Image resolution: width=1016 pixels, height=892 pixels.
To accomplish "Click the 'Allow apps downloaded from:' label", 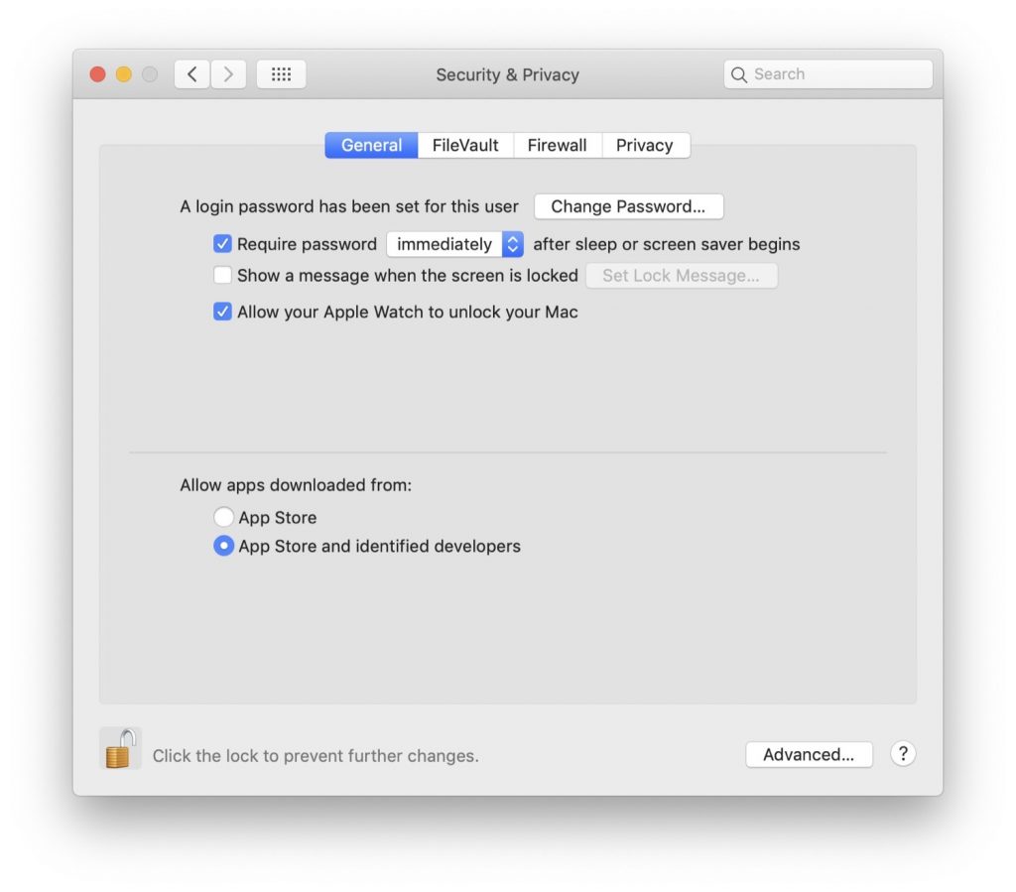I will [296, 485].
